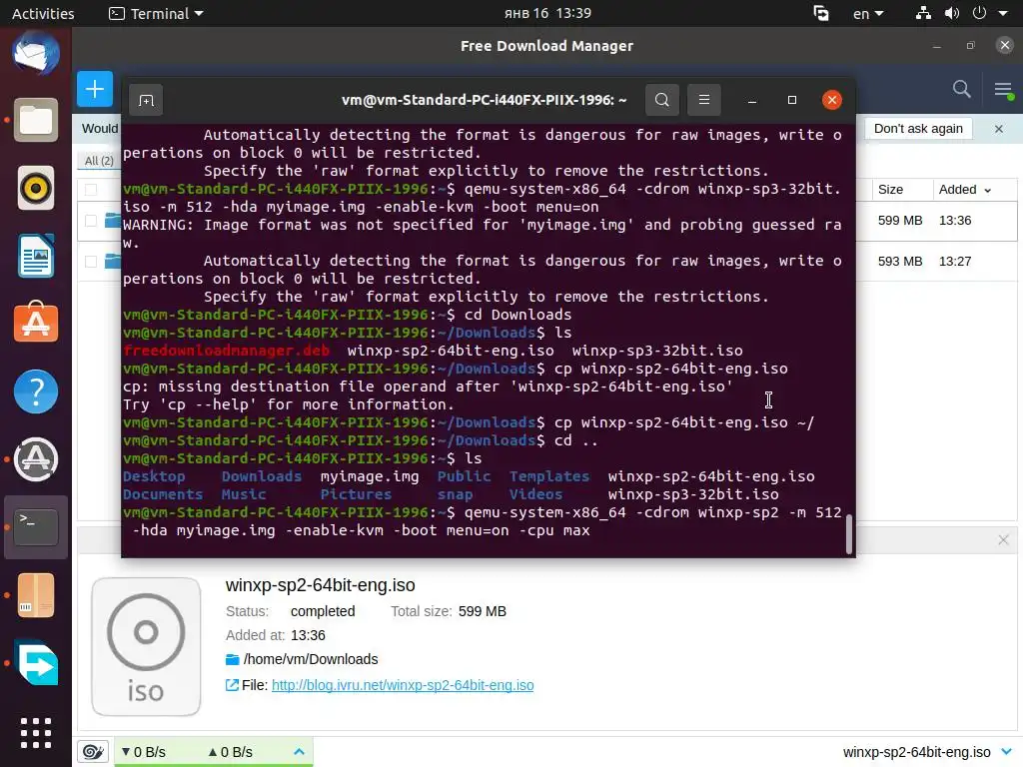
Task: Click the terminal title 'vm@vm-Standard-PC-i440FX-PIIX-1996: ~'
Action: tap(485, 100)
